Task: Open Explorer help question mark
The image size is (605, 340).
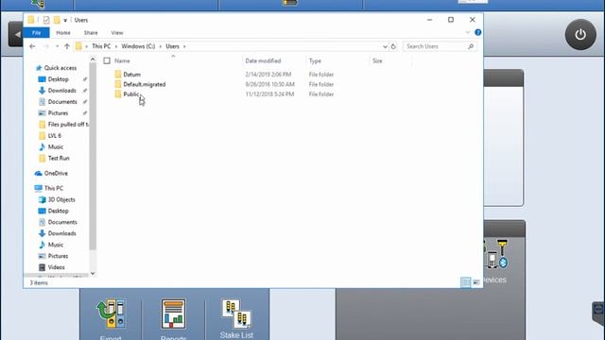Action: (x=477, y=32)
